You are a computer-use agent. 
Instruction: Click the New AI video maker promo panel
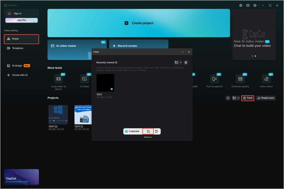[x=254, y=34]
